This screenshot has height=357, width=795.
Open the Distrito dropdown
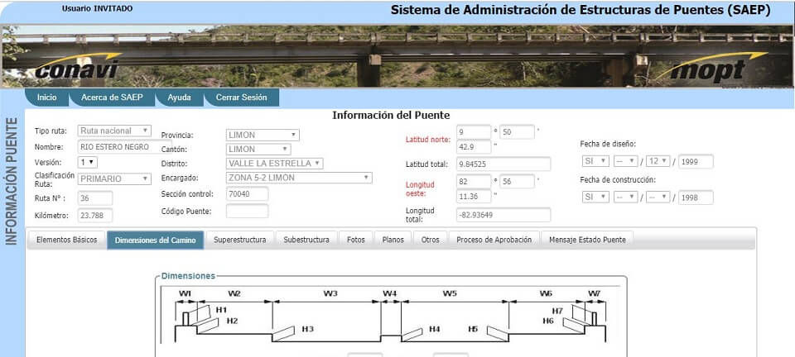click(x=274, y=164)
